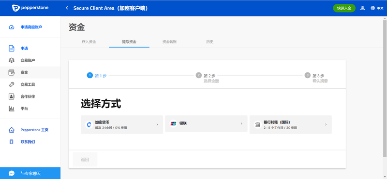Switch to the 历史 tab
Screen dimensions: 387x179
tap(209, 42)
